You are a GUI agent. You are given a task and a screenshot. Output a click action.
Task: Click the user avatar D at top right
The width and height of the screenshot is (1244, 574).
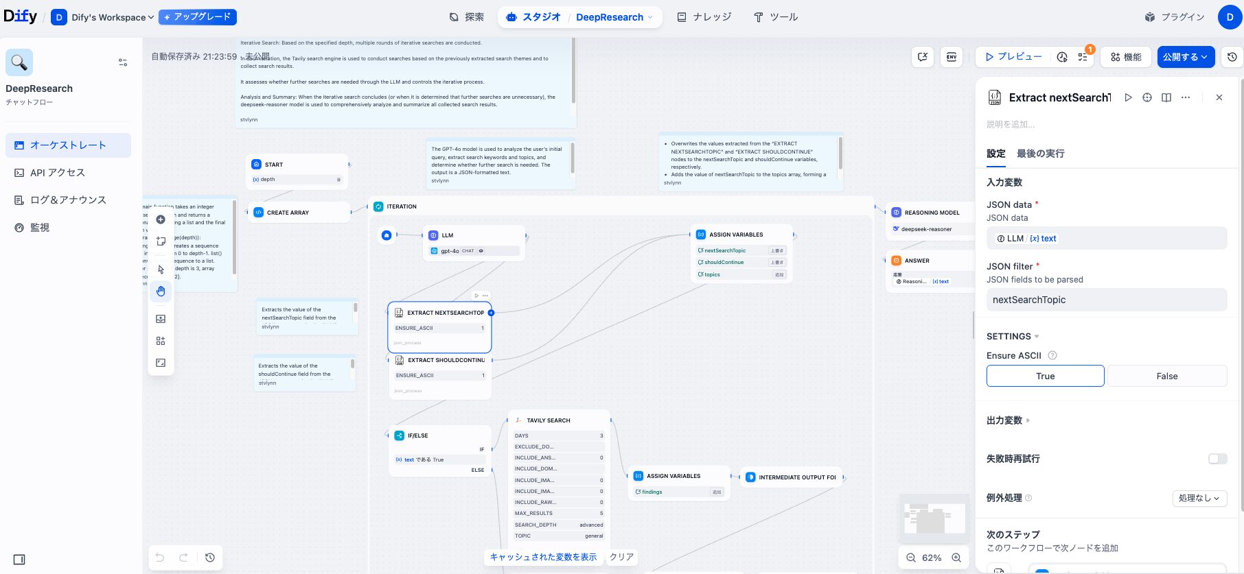point(1230,17)
